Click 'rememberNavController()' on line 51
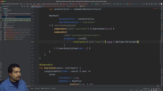This screenshot has width=163, height=91. tap(87, 9)
